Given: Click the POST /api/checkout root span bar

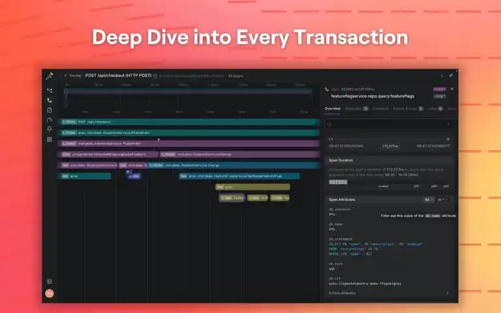Looking at the screenshot, I should (x=189, y=122).
